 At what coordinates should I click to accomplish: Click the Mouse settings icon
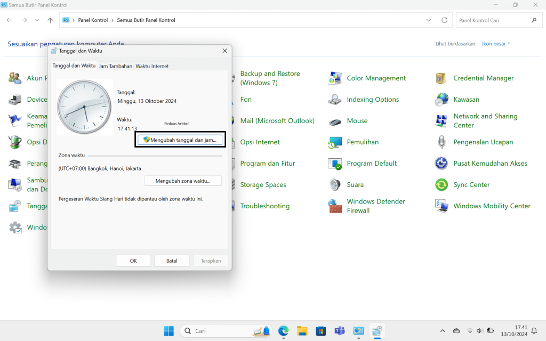point(335,121)
